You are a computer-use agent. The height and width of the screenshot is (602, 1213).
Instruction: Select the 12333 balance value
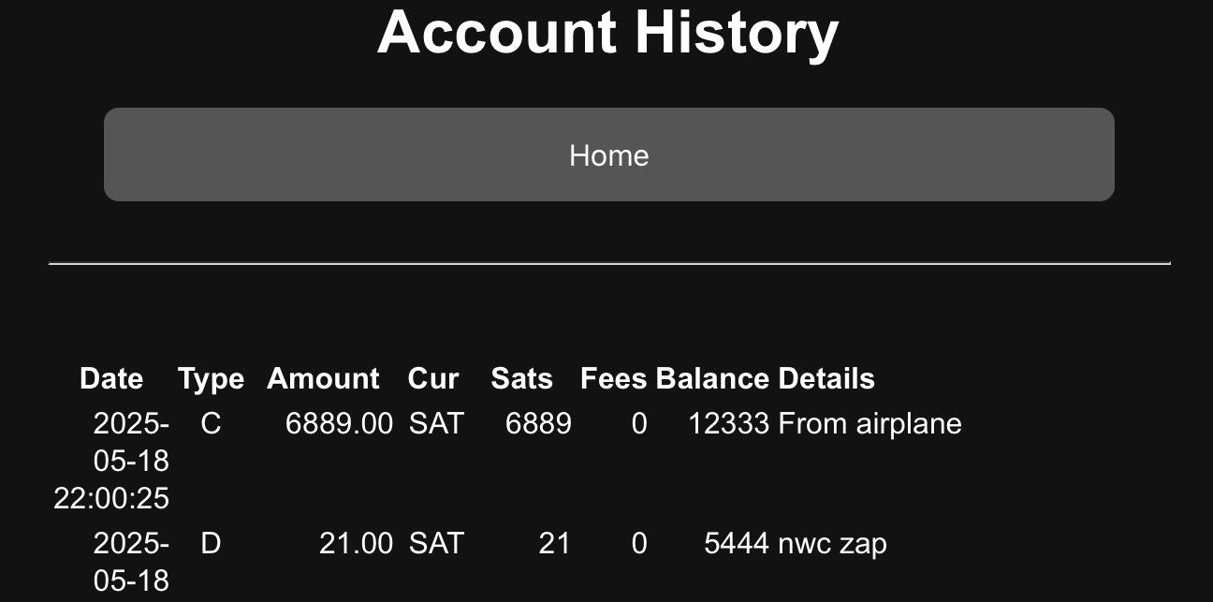(728, 423)
